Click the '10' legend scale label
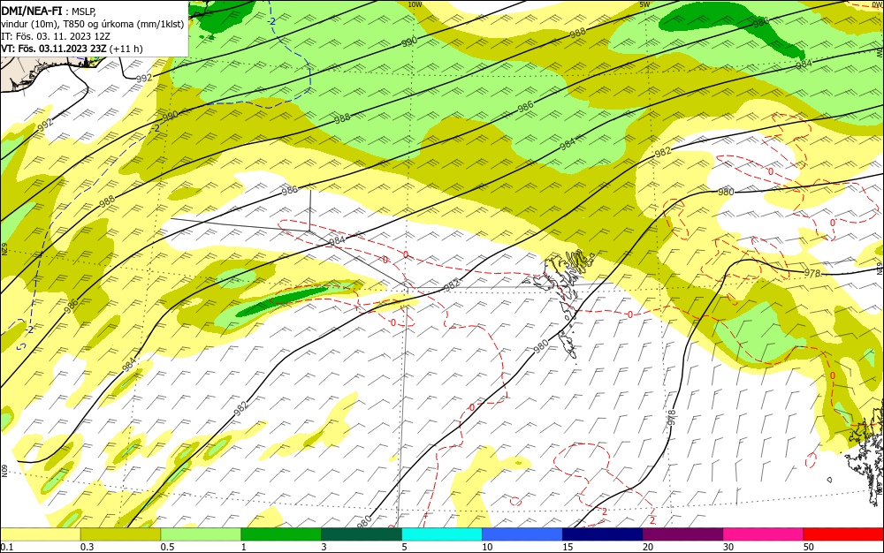This screenshot has width=884, height=553. [487, 548]
